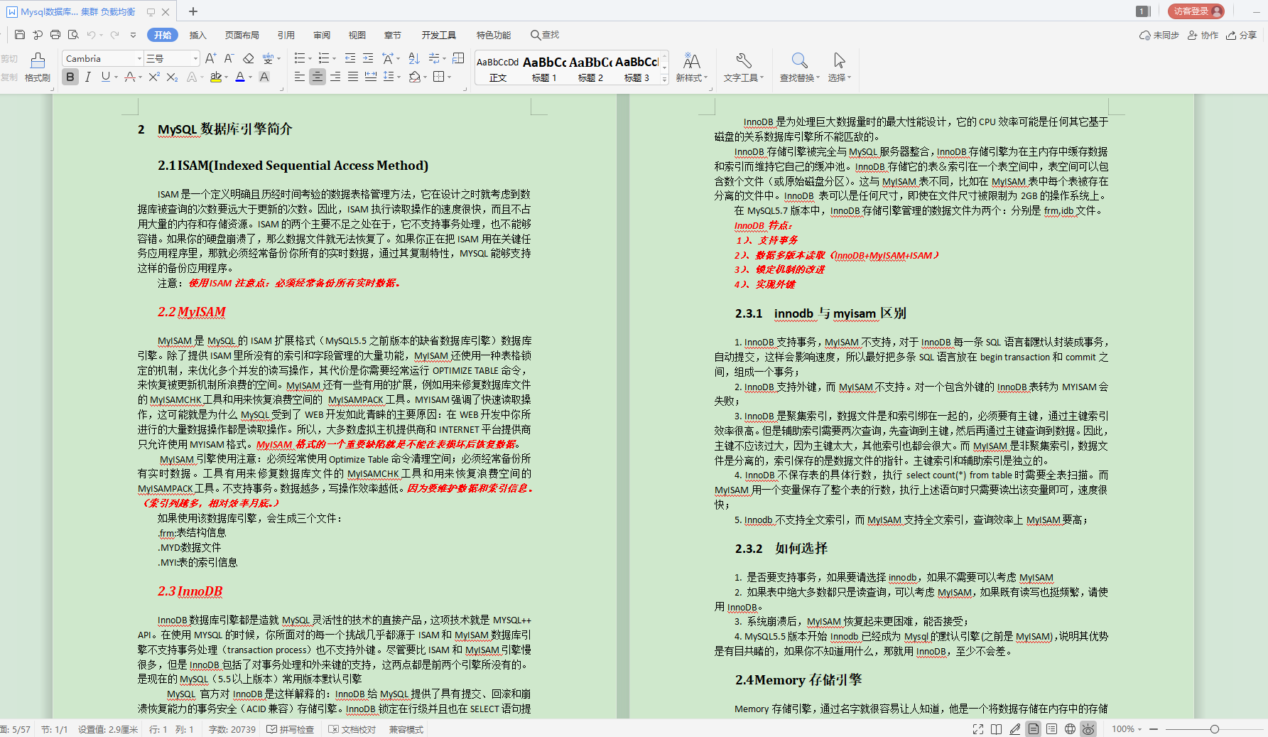Click the 访客登录 login button
This screenshot has height=737, width=1268.
click(x=1195, y=11)
